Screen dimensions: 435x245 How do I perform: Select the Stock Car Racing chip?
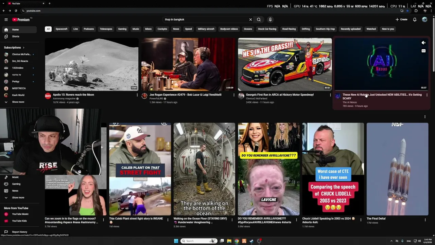coord(267,29)
